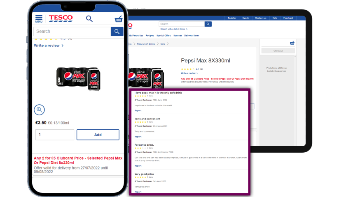339x197 pixels.
Task: Click the tablet Search input field
Action: (x=182, y=24)
